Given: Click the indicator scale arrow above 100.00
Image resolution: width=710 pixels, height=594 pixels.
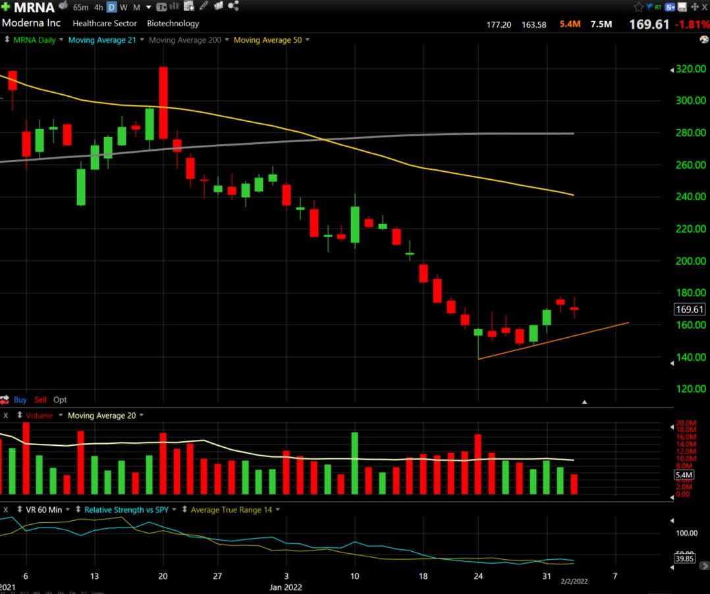Looking at the screenshot, I should tap(672, 521).
